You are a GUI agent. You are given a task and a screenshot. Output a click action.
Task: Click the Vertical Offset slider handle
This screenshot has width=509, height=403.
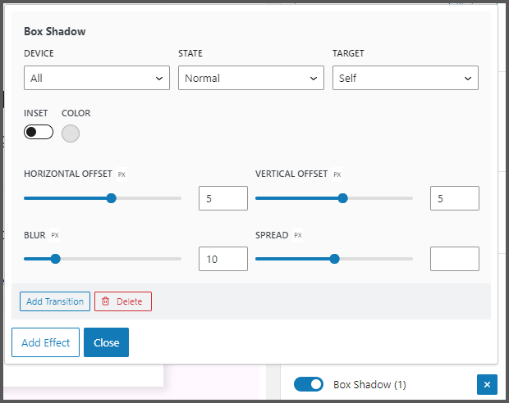point(343,198)
